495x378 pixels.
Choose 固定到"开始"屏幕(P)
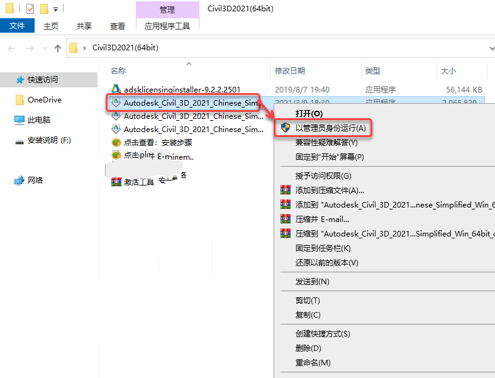pyautogui.click(x=330, y=157)
